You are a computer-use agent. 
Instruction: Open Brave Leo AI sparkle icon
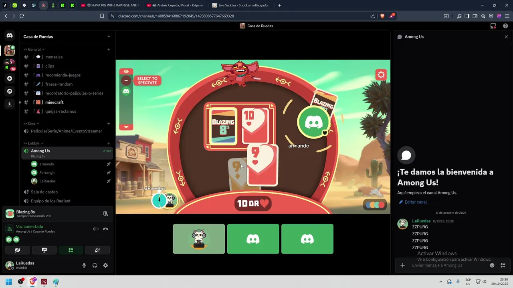pos(483,16)
